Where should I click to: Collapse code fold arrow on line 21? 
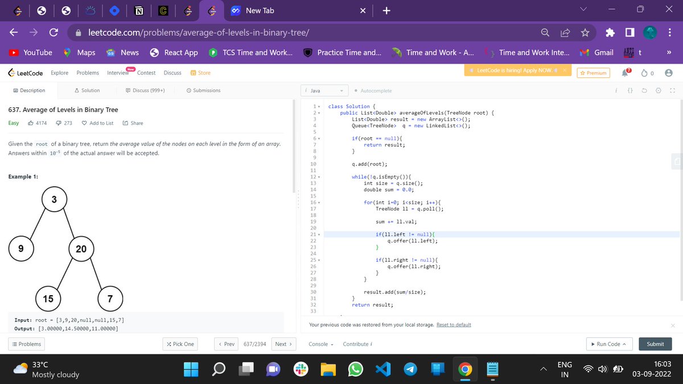(x=319, y=234)
